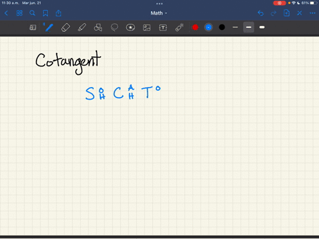Select the Text box tool
Viewport: 319px width, 239px height.
pos(163,27)
